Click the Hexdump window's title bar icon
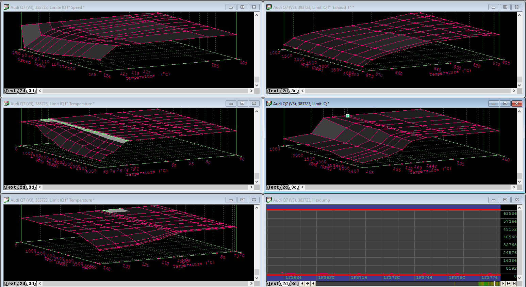Screen dimensions: 526x287 coord(269,200)
